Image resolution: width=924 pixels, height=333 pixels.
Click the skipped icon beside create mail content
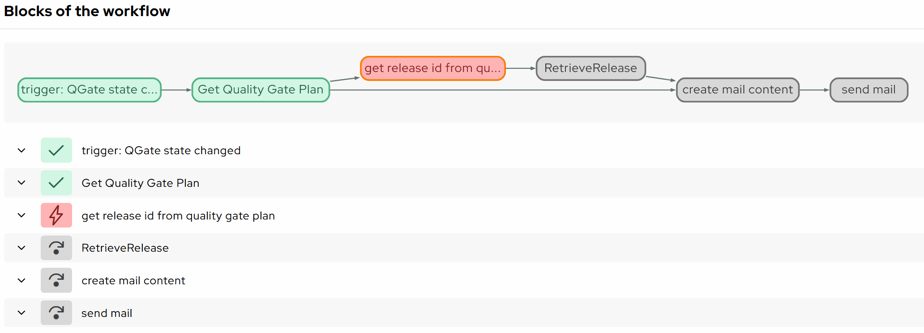[x=56, y=280]
